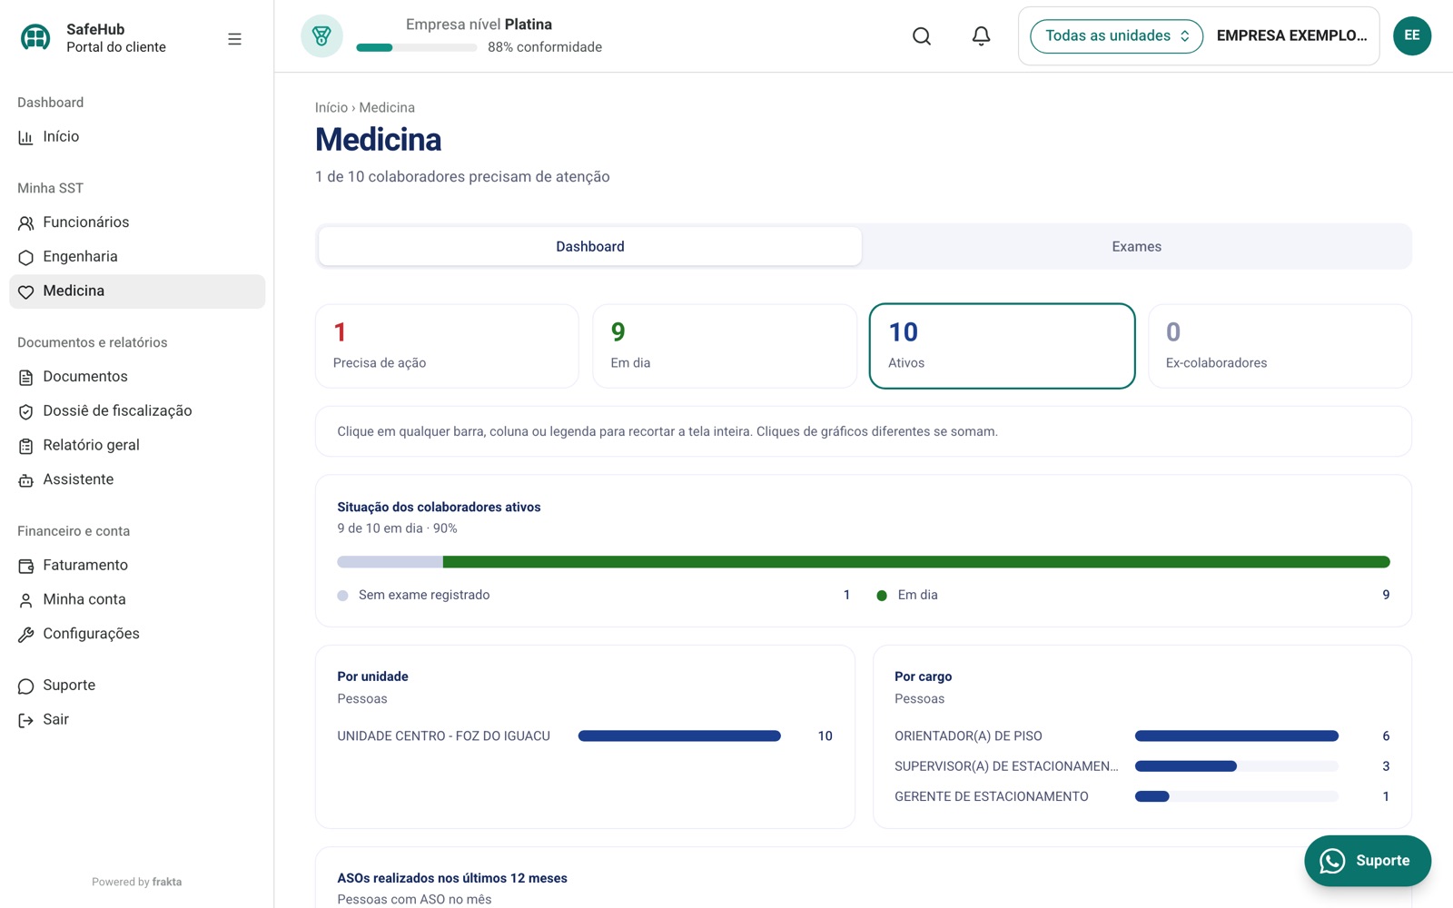Open notifications bell icon

(981, 36)
